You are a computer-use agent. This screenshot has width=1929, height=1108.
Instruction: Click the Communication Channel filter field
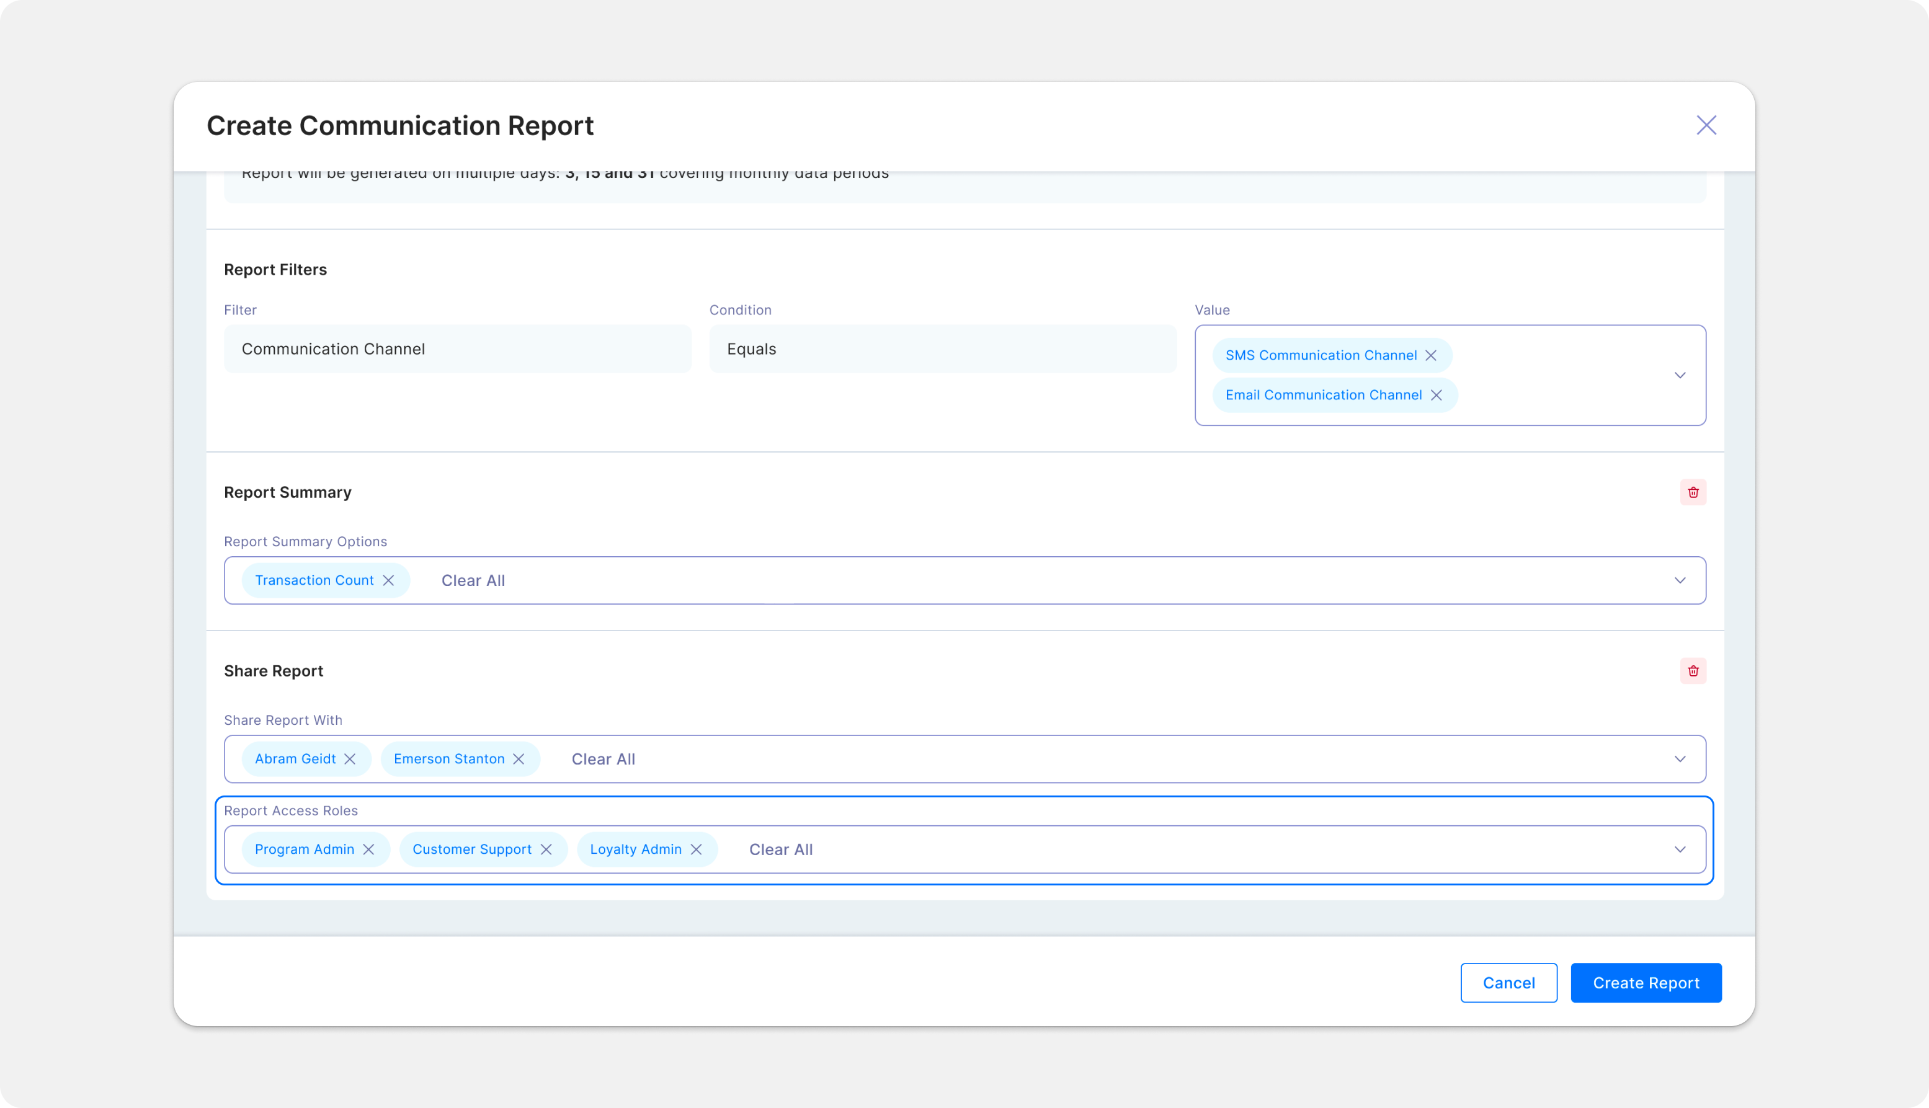(x=458, y=349)
